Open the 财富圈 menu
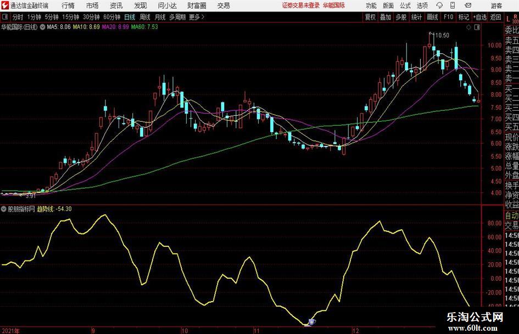519x334 pixels. tap(197, 5)
